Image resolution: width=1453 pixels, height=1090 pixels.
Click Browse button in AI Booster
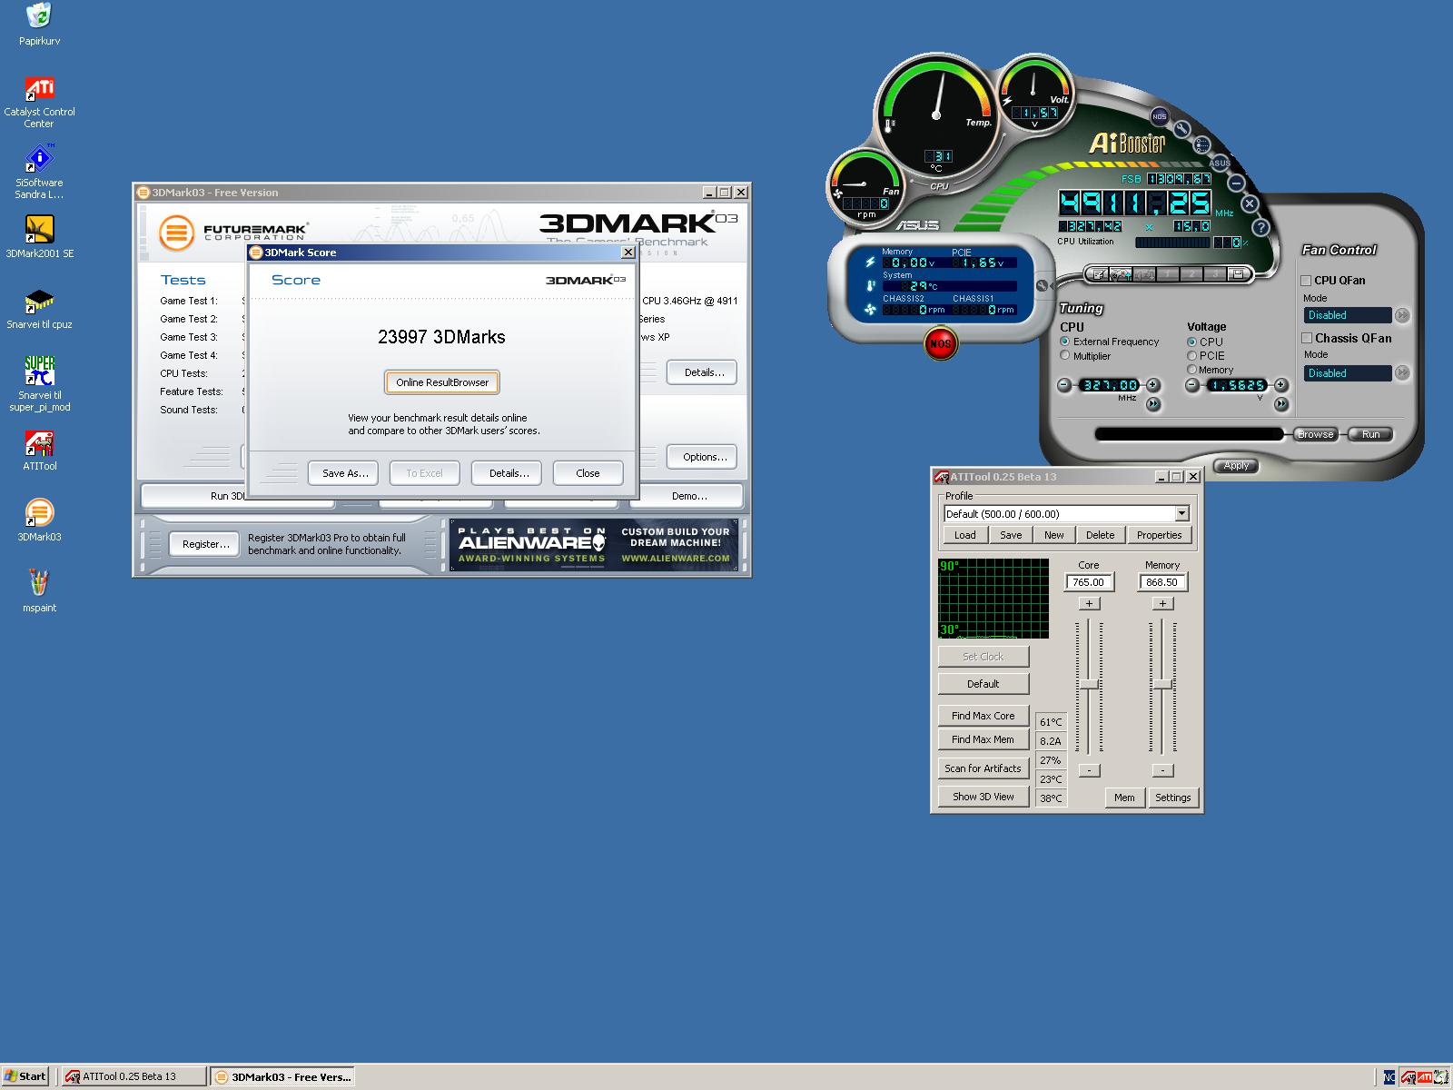[x=1315, y=434]
